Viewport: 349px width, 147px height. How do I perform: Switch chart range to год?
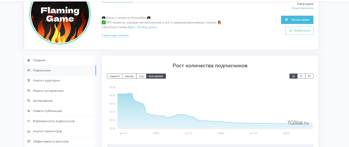point(141,76)
